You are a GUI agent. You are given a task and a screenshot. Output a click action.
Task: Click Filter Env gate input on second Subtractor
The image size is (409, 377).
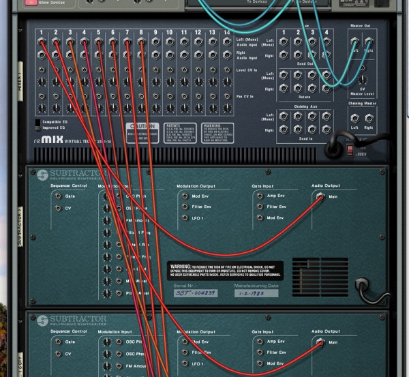point(259,352)
